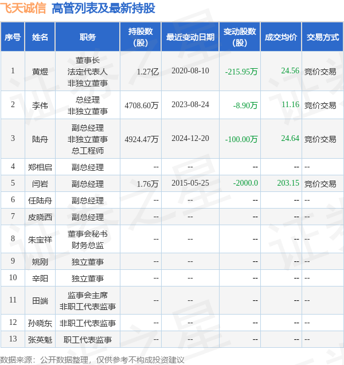Image resolution: width=344 pixels, height=365 pixels.
Task: Click the 变动股数(股) column header
Action: point(240,37)
